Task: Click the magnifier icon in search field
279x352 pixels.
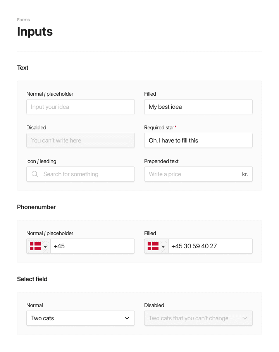Action: [34, 174]
